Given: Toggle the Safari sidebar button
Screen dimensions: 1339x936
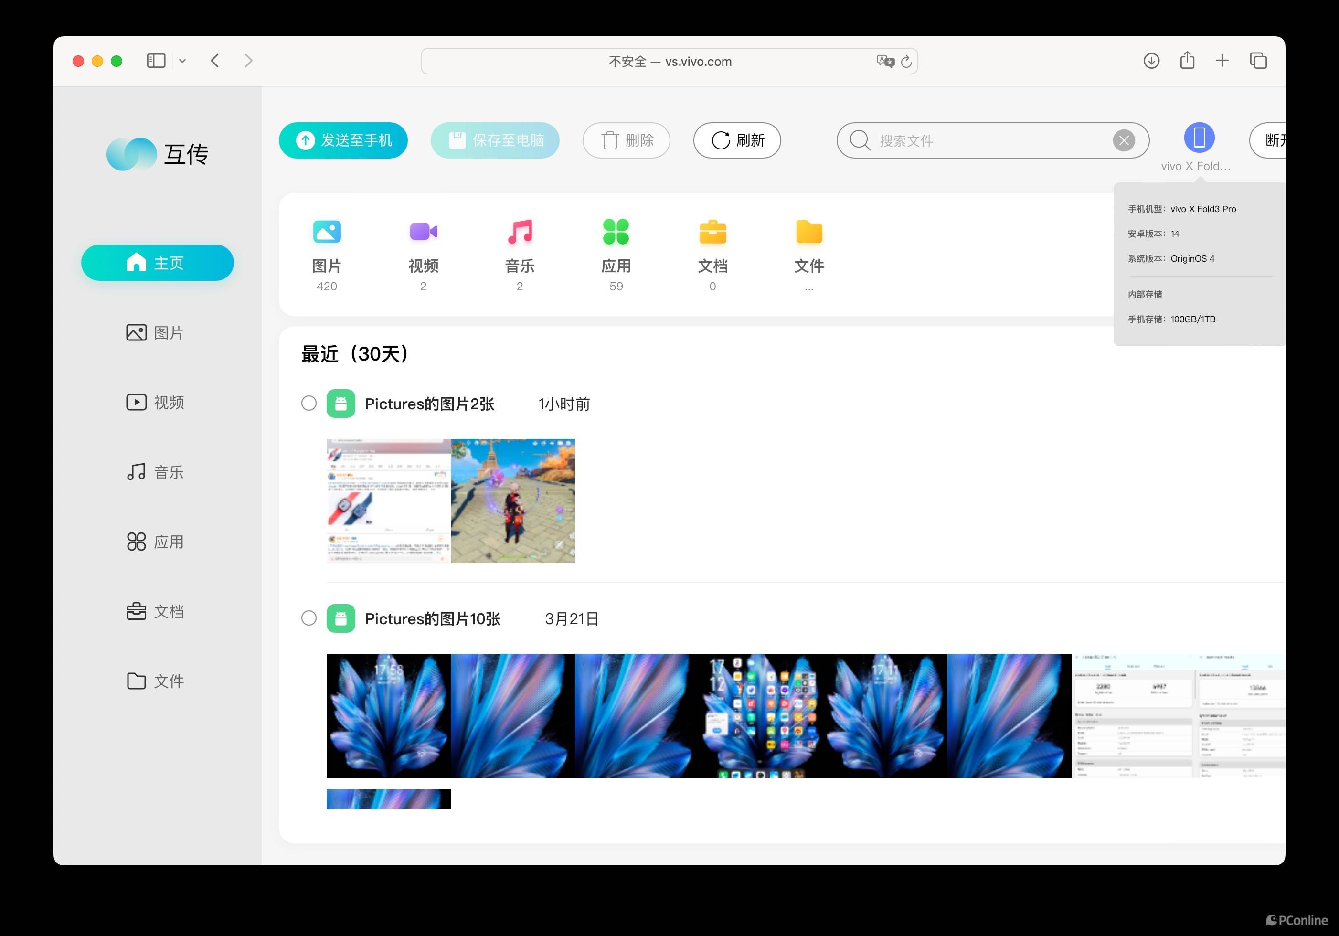Looking at the screenshot, I should (156, 61).
